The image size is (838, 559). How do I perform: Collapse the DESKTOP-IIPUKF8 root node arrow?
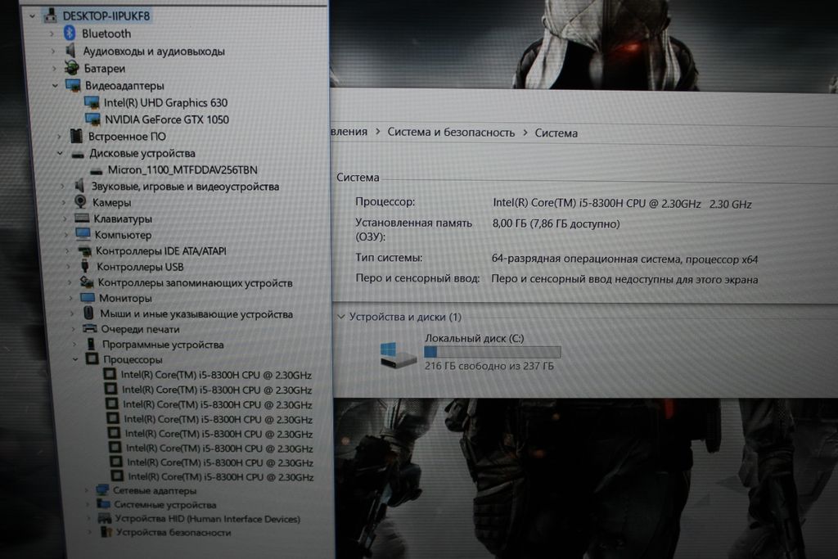click(x=32, y=16)
